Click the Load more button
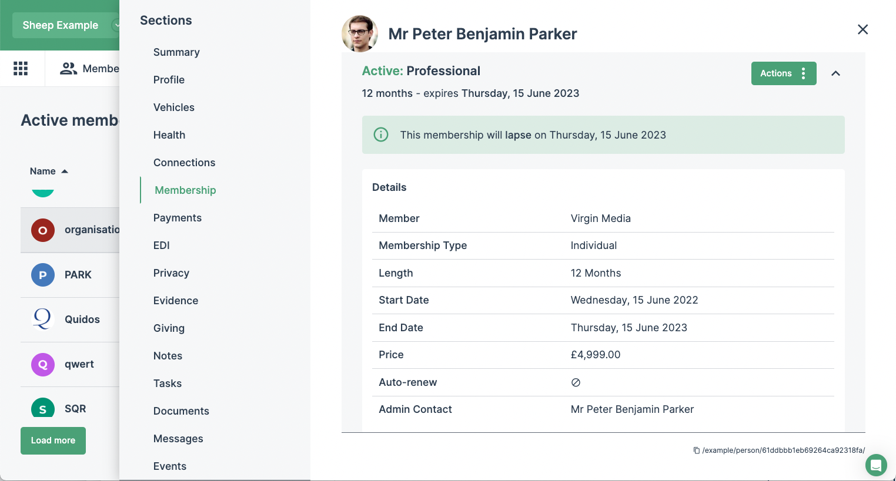 [53, 440]
